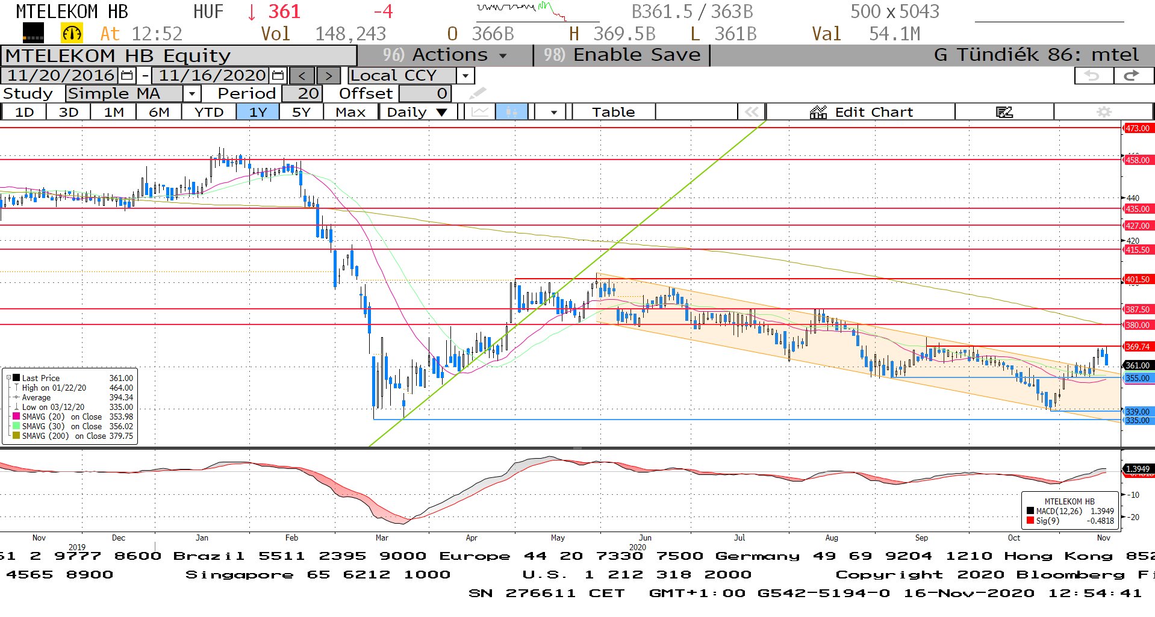
Task: Select candlestick chart type icon
Action: coord(512,112)
